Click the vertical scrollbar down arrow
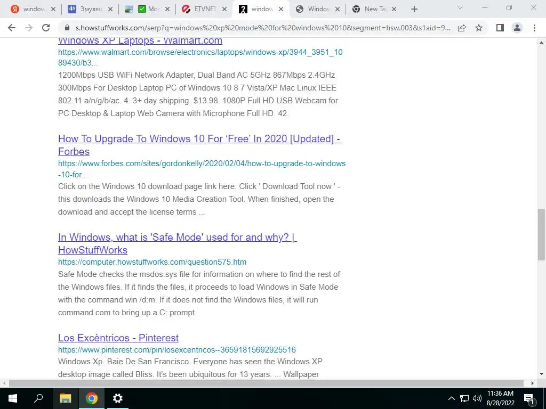546x409 pixels. [541, 374]
